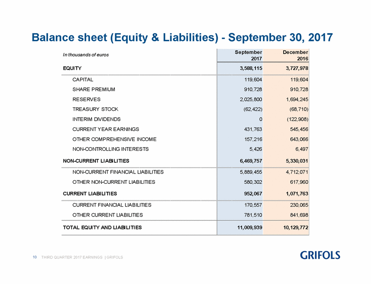The image size is (371, 284).
Task: Click the slide title heading
Action: pos(182,38)
